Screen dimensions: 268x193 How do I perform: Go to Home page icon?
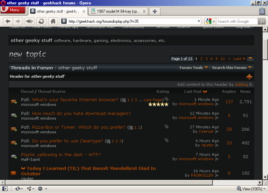pos(53,21)
